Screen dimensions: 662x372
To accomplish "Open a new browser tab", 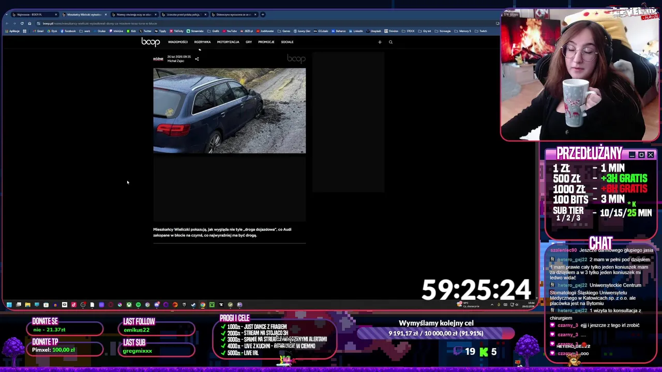I will click(263, 14).
